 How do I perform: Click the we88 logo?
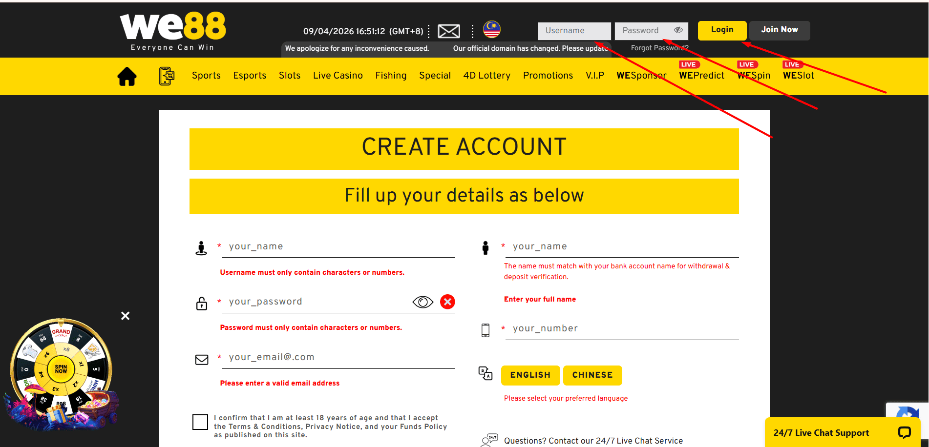(172, 31)
